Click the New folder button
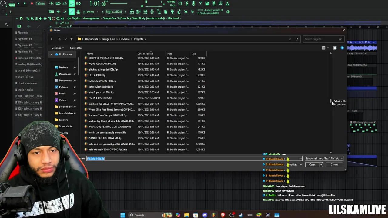 [76, 48]
